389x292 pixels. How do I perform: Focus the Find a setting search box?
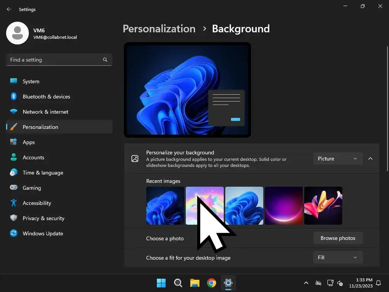(x=59, y=60)
